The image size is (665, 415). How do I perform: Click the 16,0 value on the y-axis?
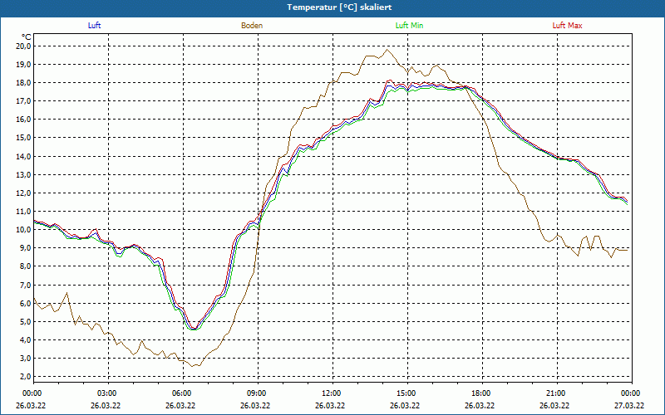pos(23,120)
